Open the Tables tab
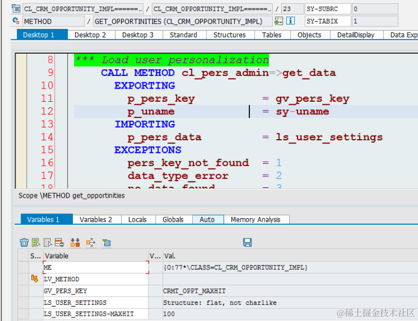This screenshot has width=418, height=321. pos(272,35)
